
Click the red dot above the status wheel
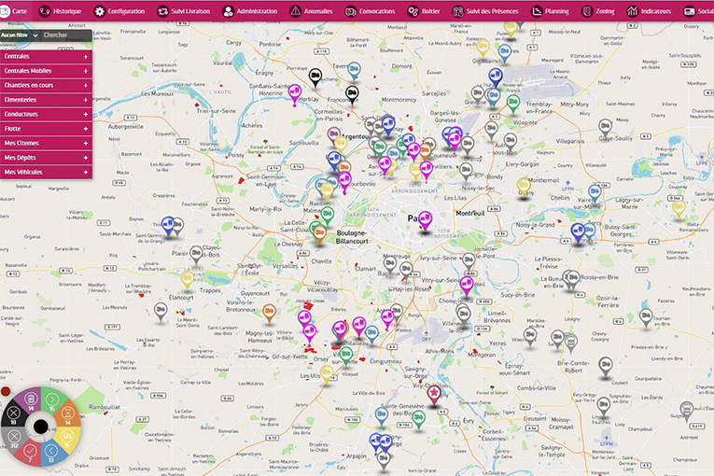[x=6, y=391]
